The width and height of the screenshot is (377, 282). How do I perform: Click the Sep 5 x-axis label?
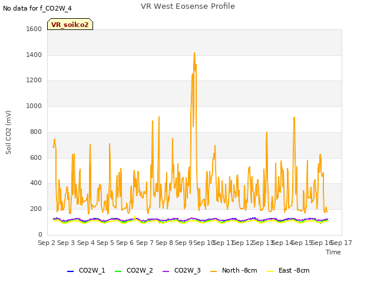pyautogui.click(x=105, y=243)
